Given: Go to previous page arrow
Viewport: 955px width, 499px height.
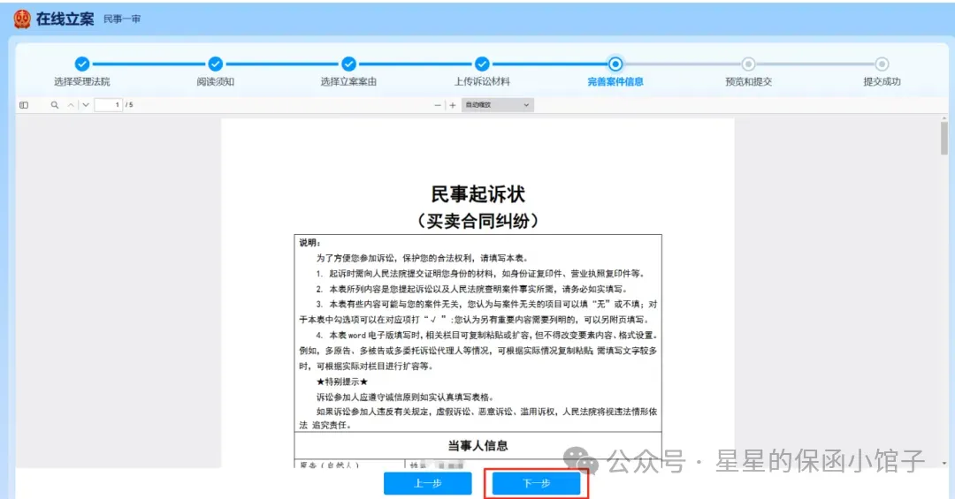Looking at the screenshot, I should 72,105.
